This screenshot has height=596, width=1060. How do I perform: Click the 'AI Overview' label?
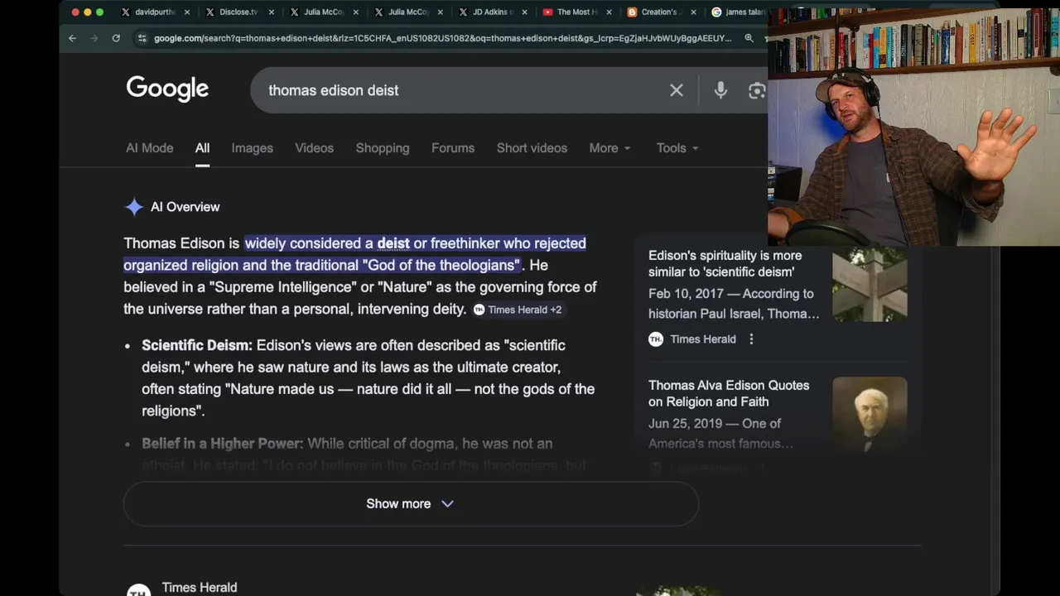[x=185, y=207]
